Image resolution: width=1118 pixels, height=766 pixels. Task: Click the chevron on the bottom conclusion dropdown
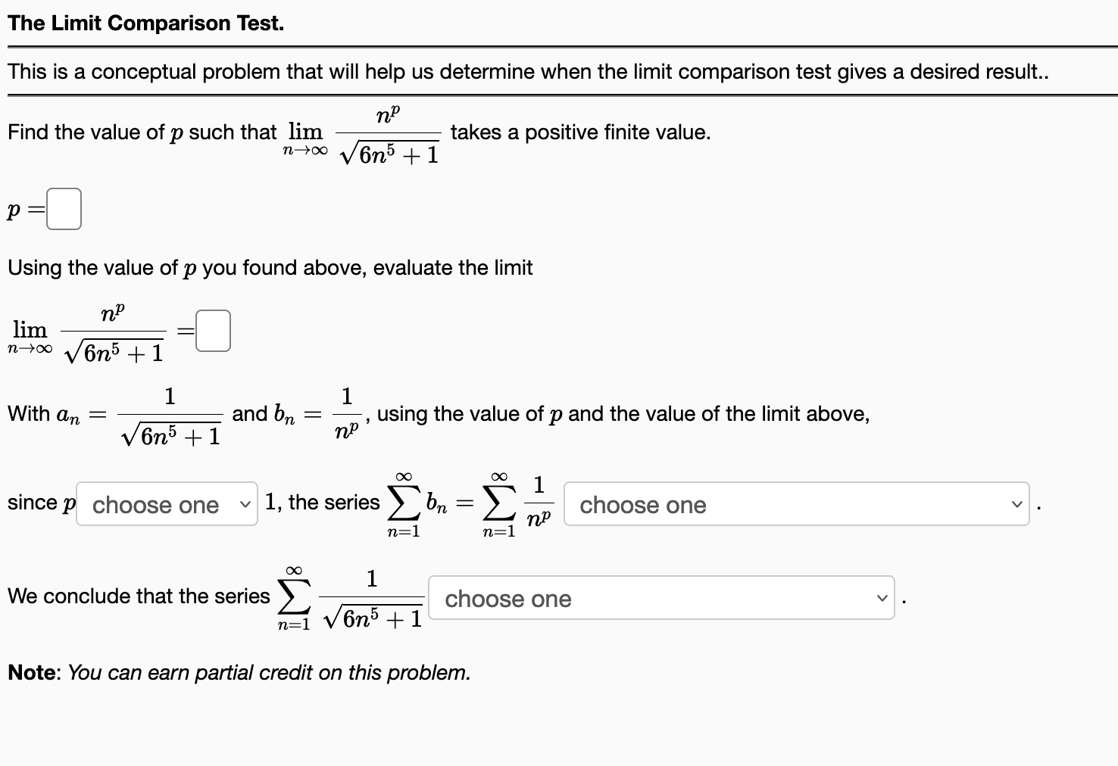point(883,598)
